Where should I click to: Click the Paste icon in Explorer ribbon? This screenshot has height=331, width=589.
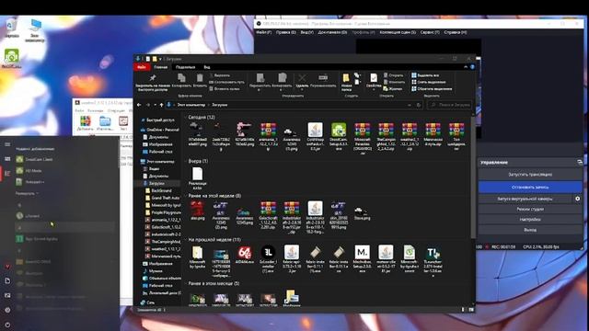click(200, 77)
